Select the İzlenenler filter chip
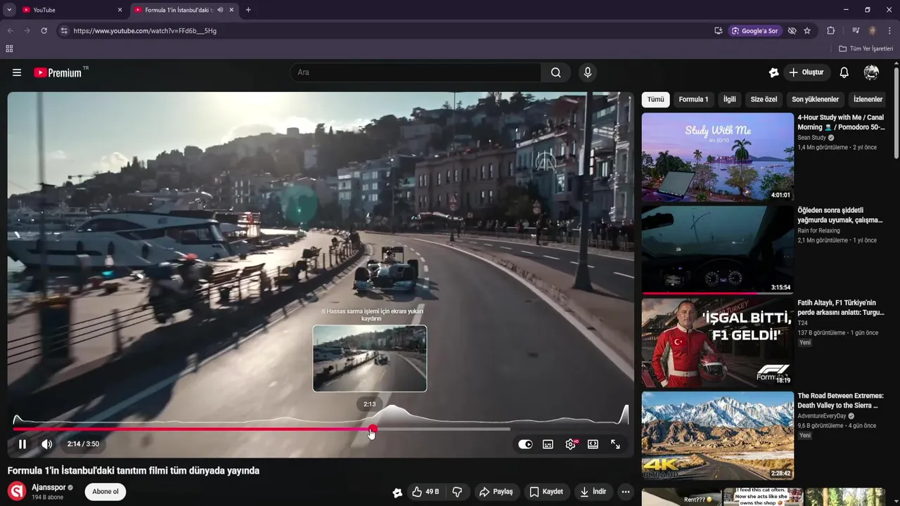The image size is (900, 506). (x=868, y=99)
